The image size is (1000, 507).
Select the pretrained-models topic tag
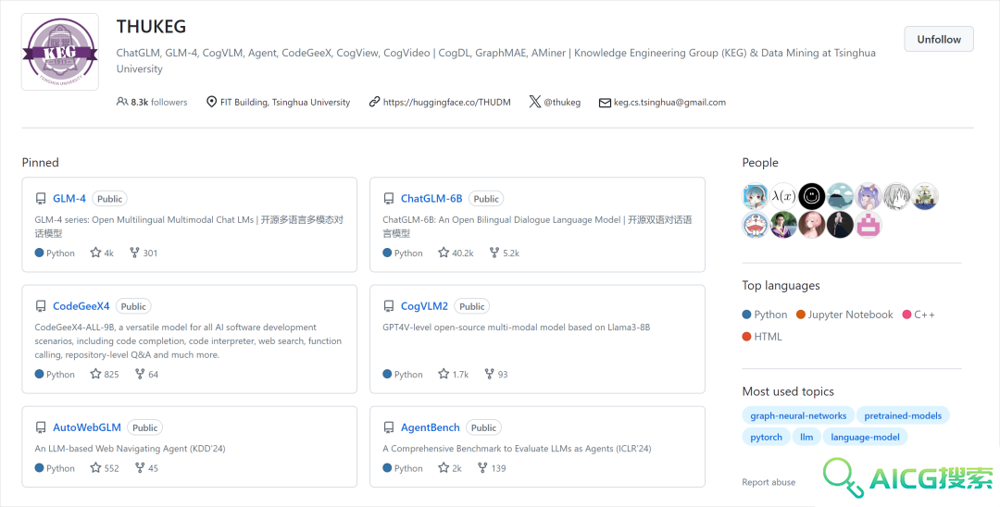[x=903, y=416]
